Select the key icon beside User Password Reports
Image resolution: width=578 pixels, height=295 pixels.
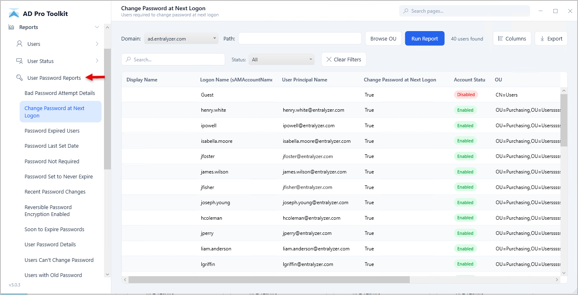click(x=20, y=77)
